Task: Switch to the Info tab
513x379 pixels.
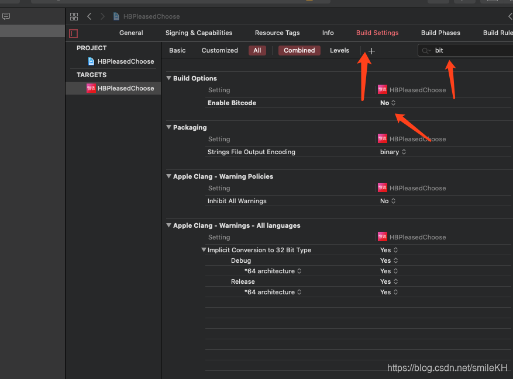Action: [328, 33]
